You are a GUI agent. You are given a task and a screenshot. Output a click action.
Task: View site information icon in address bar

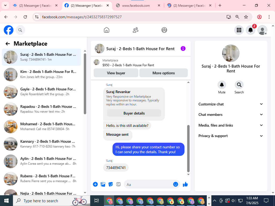point(37,17)
